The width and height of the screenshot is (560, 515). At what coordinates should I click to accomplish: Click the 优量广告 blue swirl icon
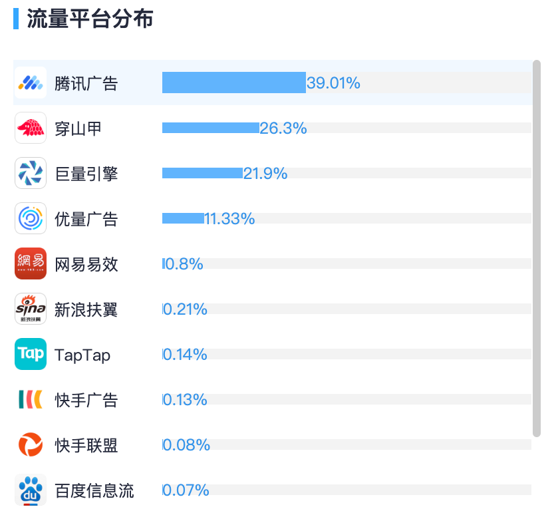31,218
